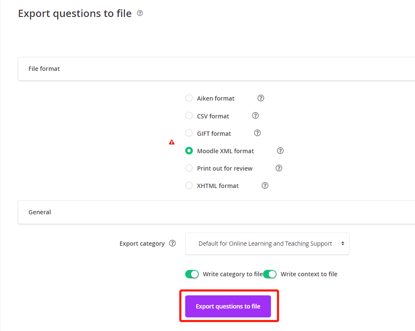Open Aiken format help icon
Screen dimensions: 415x331
(261, 98)
